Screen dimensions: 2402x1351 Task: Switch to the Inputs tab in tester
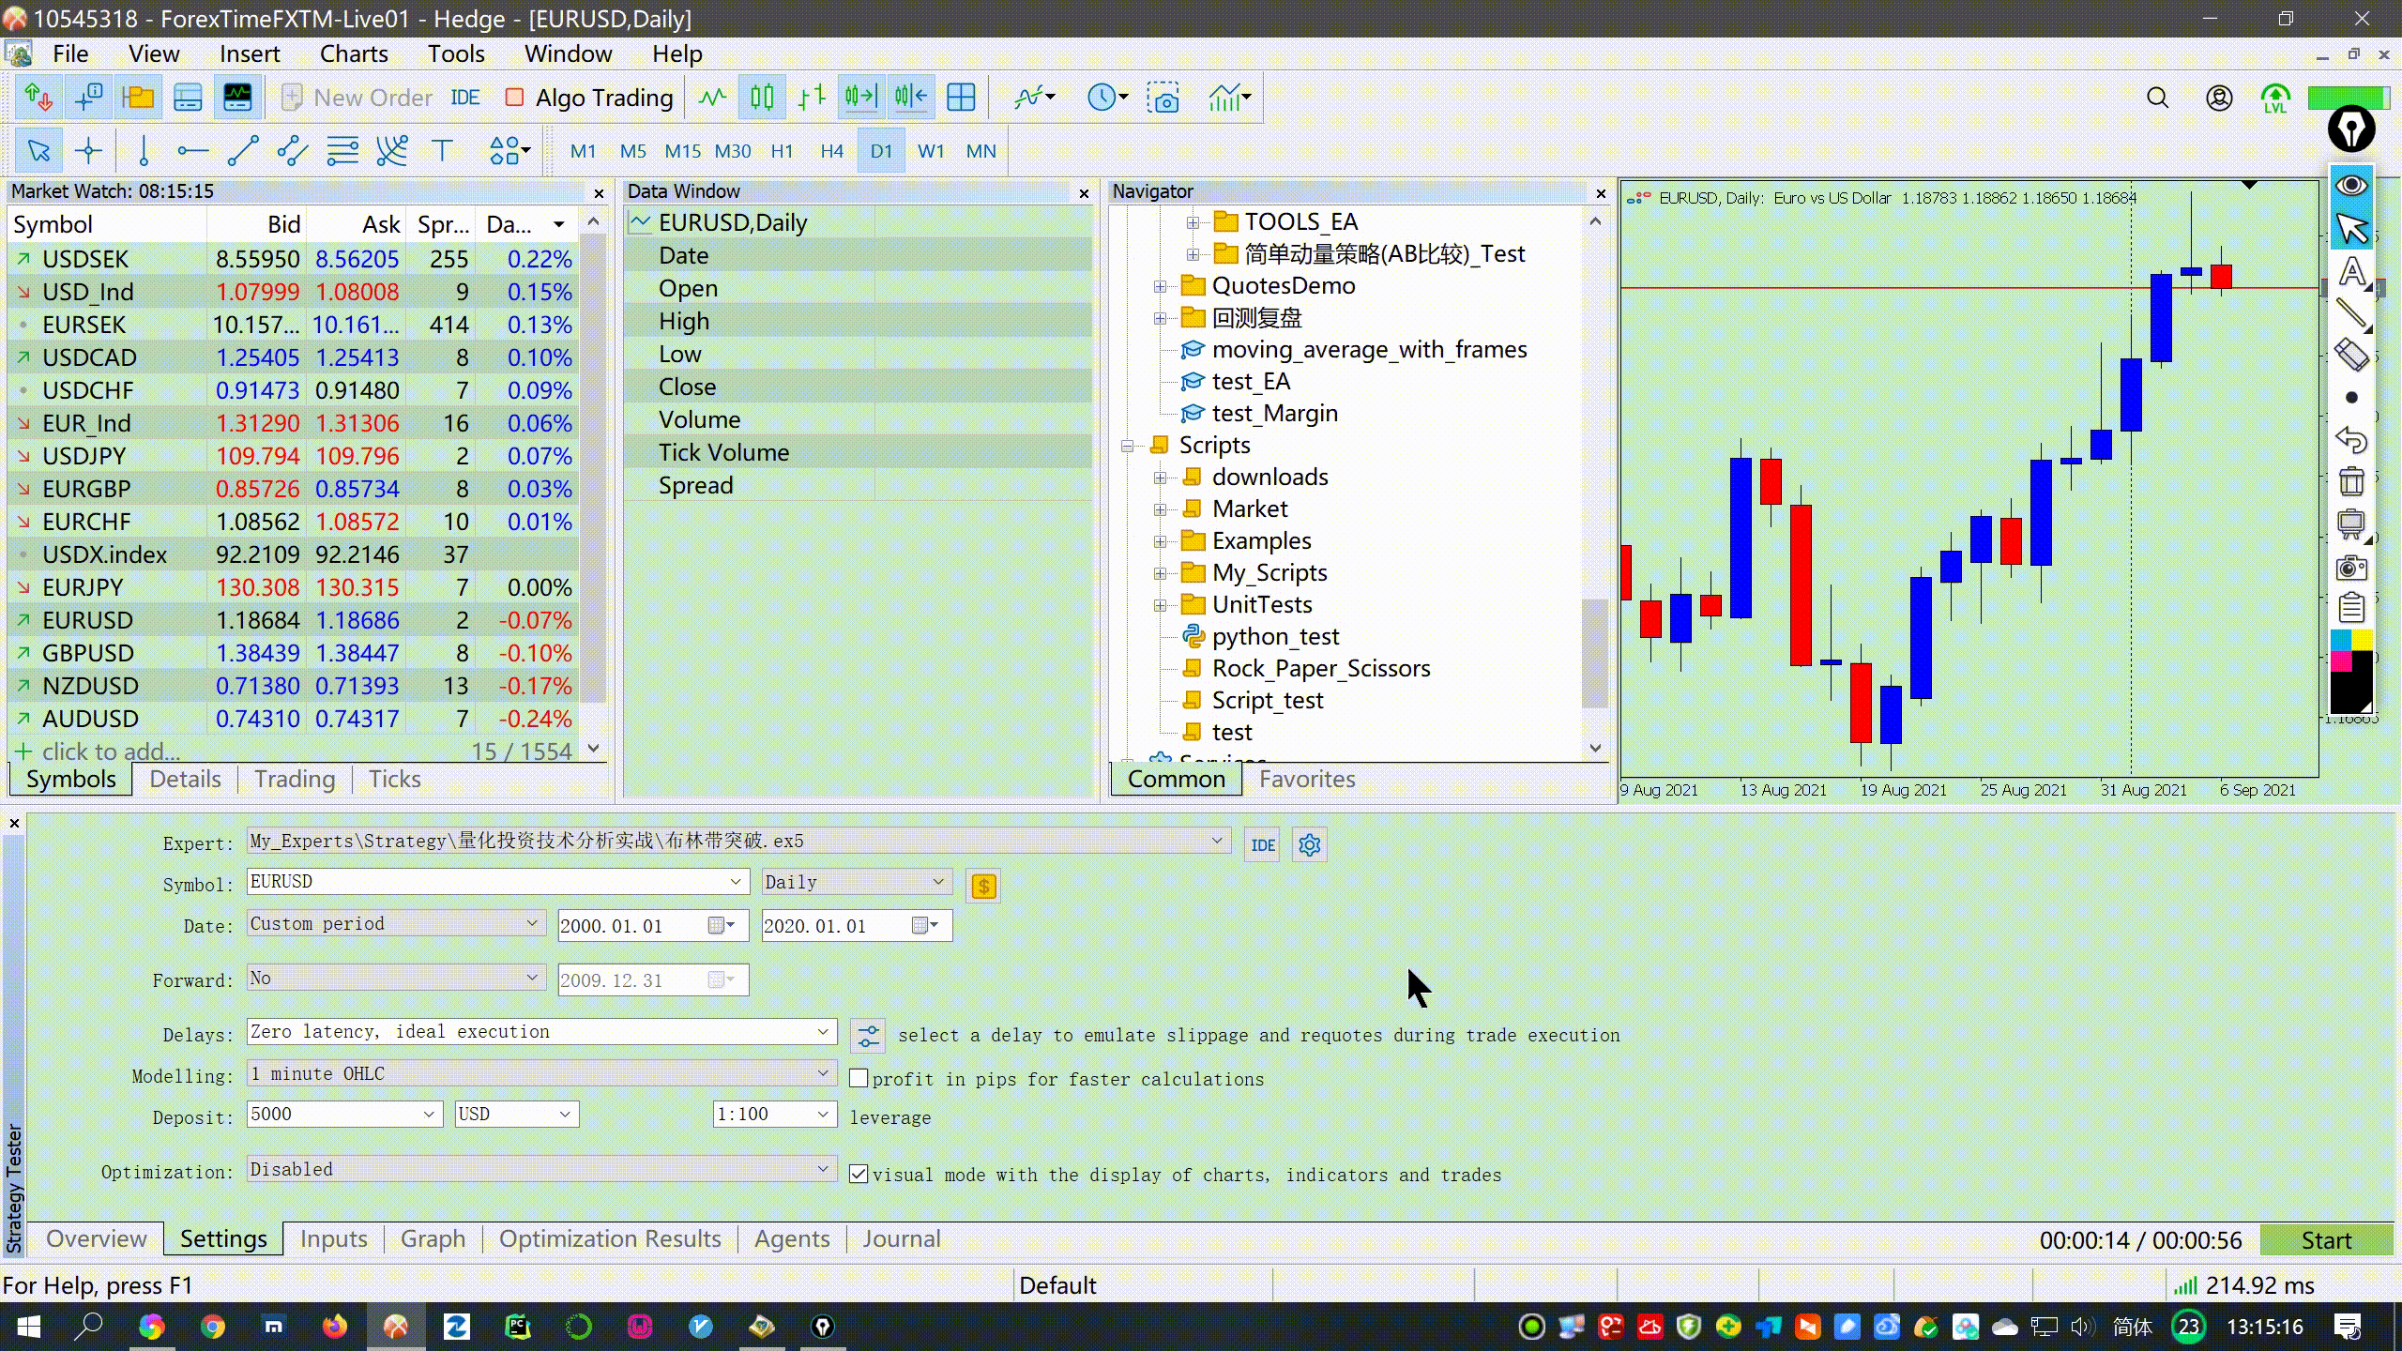tap(334, 1238)
